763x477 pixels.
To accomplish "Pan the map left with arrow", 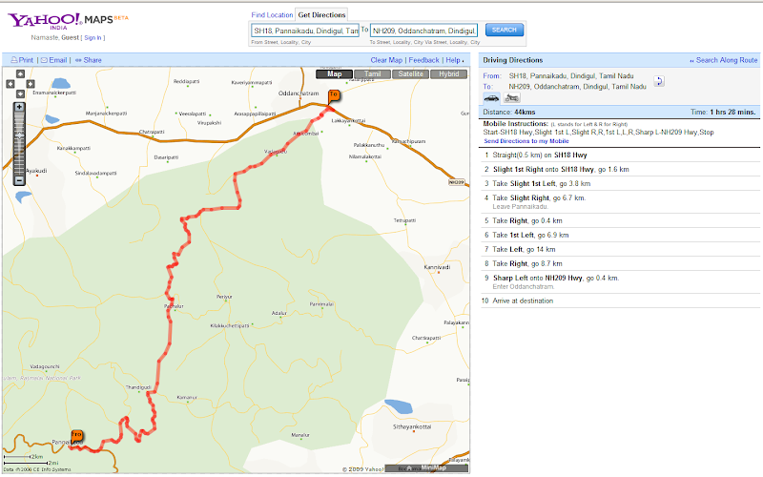I will pyautogui.click(x=10, y=84).
